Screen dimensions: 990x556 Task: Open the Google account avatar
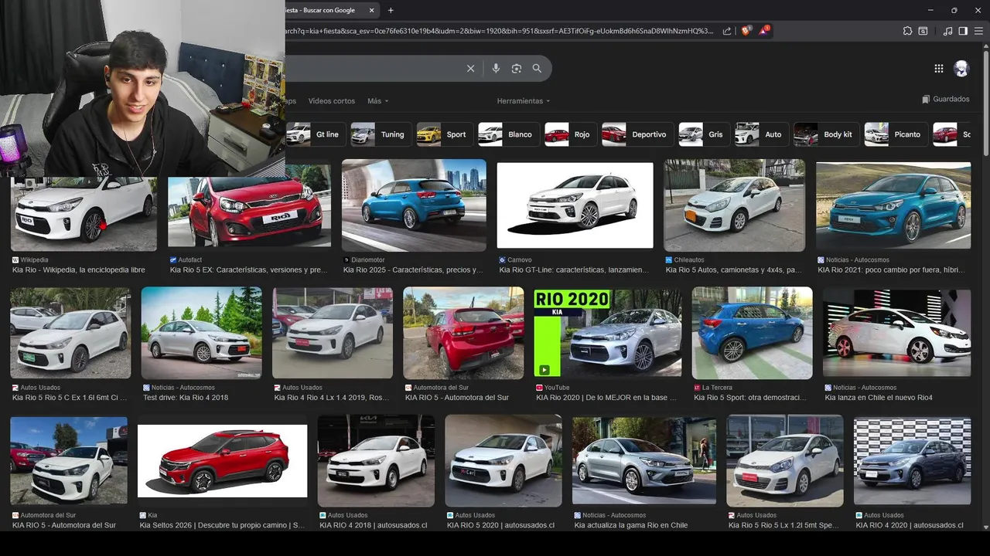click(x=961, y=69)
